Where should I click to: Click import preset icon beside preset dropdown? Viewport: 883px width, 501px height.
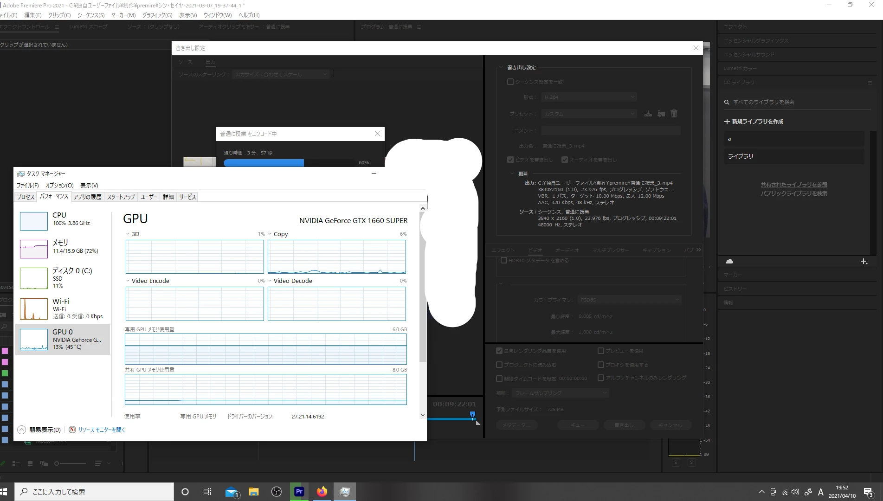click(661, 114)
